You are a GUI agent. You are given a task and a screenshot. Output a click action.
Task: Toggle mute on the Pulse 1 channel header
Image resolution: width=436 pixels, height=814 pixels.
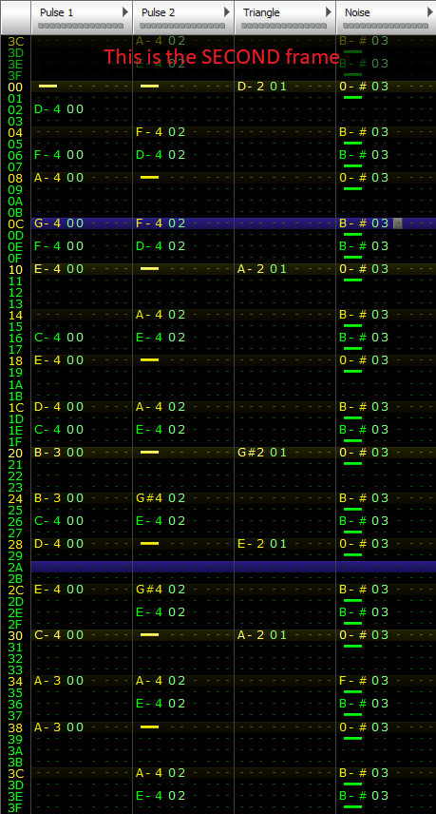point(56,12)
